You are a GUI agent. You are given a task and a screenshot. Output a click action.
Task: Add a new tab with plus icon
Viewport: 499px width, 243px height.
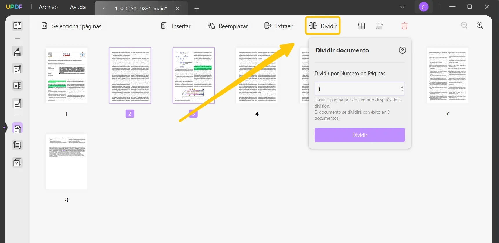(197, 9)
